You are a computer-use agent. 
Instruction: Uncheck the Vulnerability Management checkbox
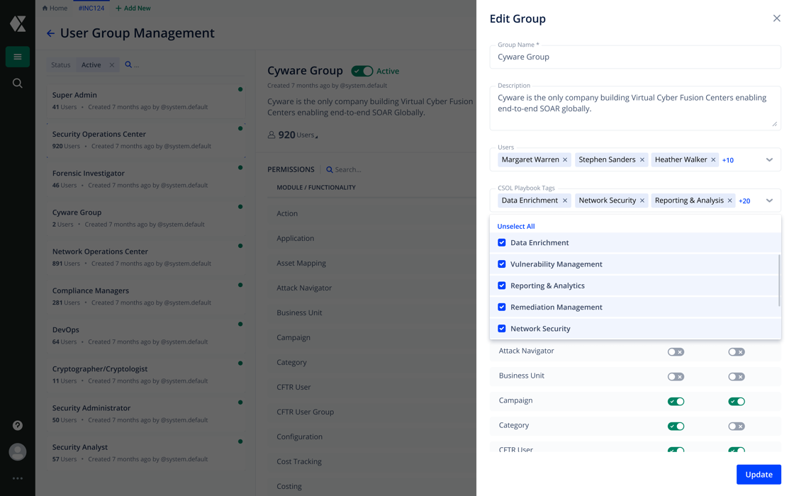[502, 264]
